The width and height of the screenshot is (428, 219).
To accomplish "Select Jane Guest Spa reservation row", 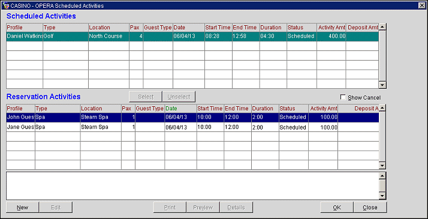I will click(192, 127).
